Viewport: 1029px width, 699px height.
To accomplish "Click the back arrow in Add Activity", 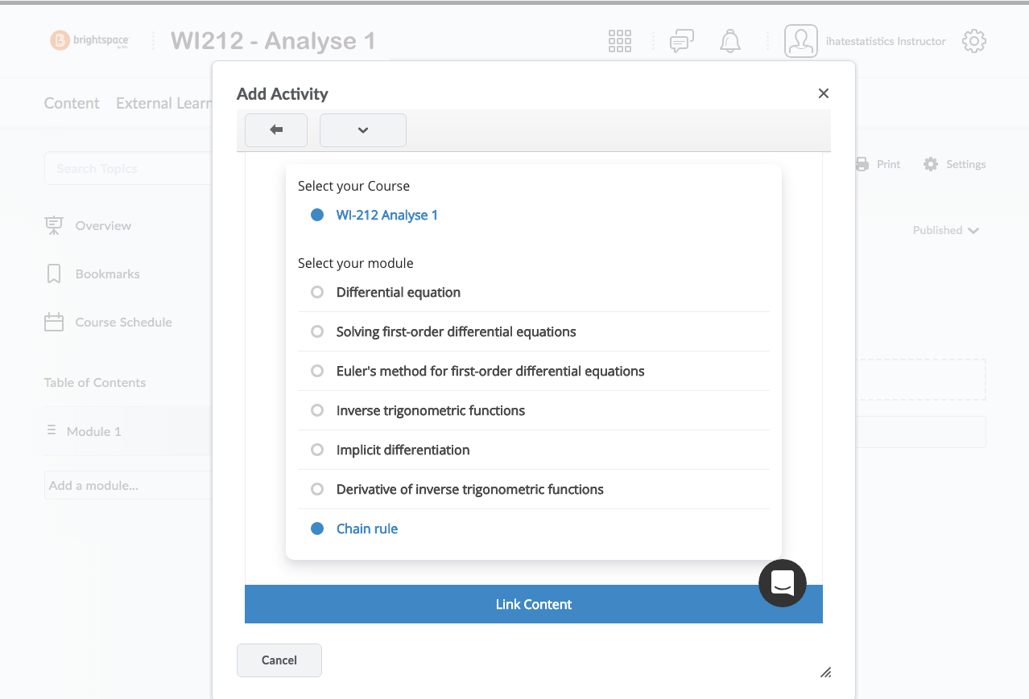I will coord(276,130).
